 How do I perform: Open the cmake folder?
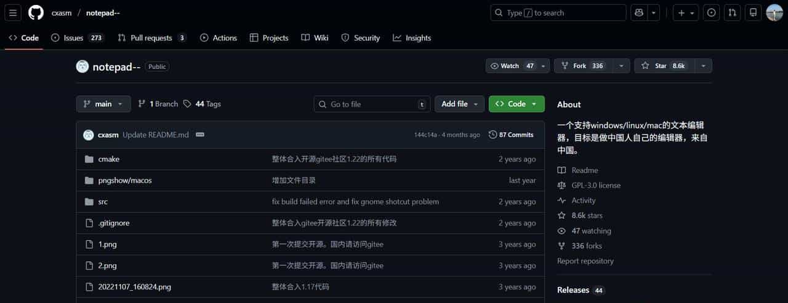click(109, 159)
